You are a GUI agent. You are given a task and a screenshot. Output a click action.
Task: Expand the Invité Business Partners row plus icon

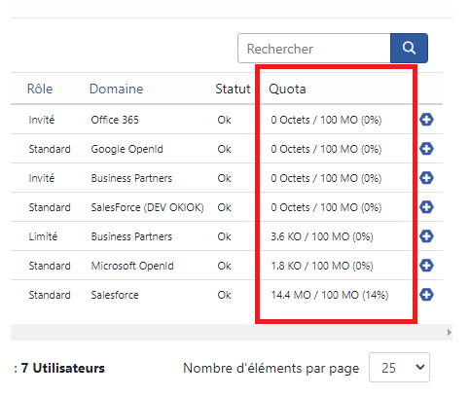click(x=426, y=178)
